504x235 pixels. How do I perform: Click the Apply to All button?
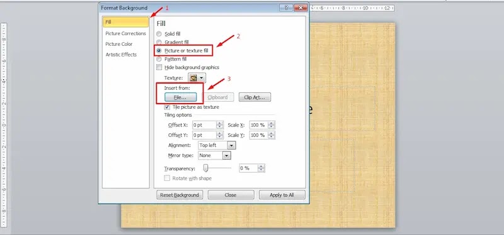click(x=282, y=195)
